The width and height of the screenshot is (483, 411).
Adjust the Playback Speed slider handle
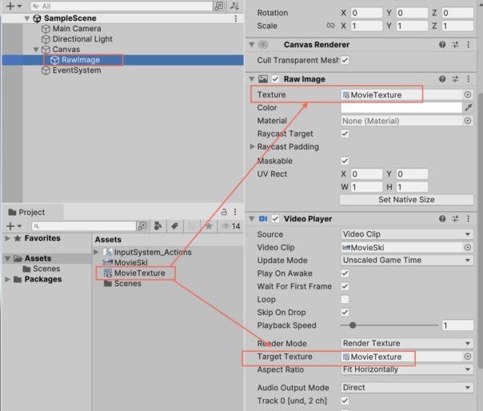pos(353,325)
